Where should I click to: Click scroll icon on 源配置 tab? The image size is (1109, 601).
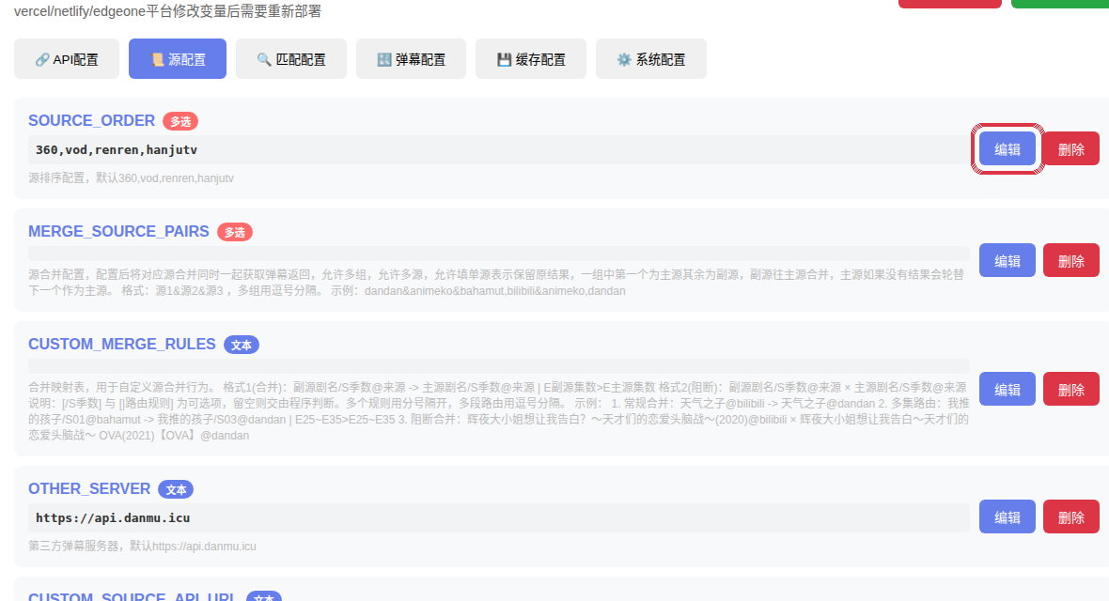[157, 59]
